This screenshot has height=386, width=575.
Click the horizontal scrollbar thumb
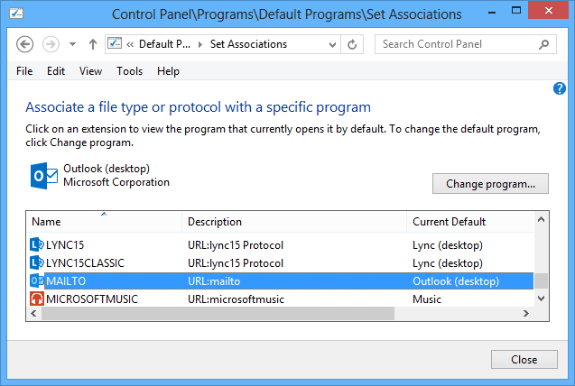tap(218, 313)
